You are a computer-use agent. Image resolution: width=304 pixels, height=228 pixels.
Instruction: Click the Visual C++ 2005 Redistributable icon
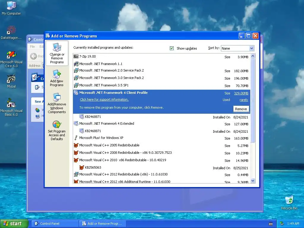click(x=76, y=145)
